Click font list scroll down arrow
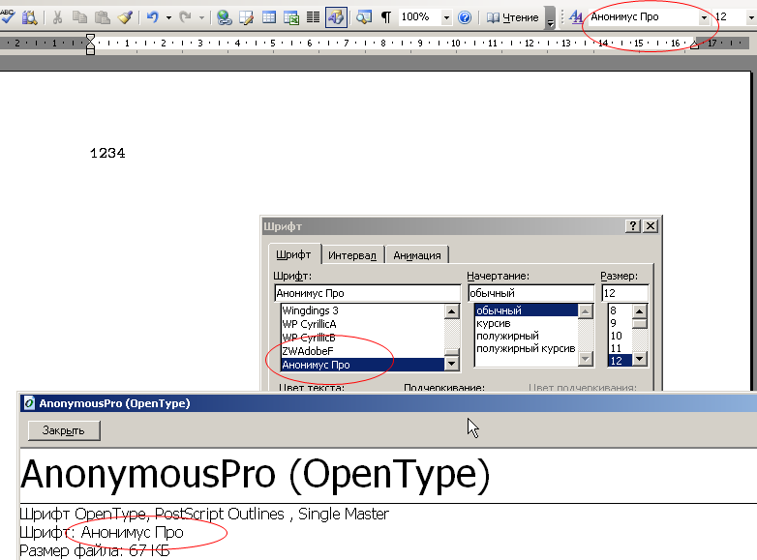The height and width of the screenshot is (560, 757). (451, 364)
